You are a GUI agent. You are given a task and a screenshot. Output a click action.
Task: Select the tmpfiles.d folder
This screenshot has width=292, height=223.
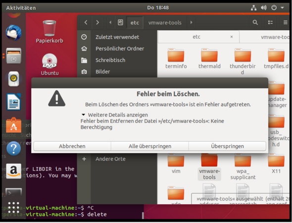(x=276, y=59)
